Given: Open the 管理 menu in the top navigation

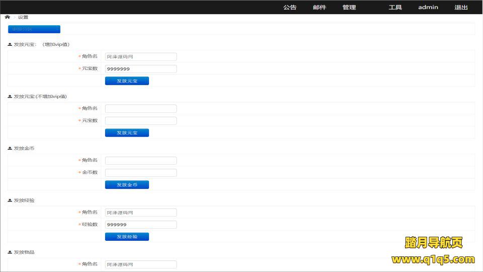Looking at the screenshot, I should tap(349, 8).
